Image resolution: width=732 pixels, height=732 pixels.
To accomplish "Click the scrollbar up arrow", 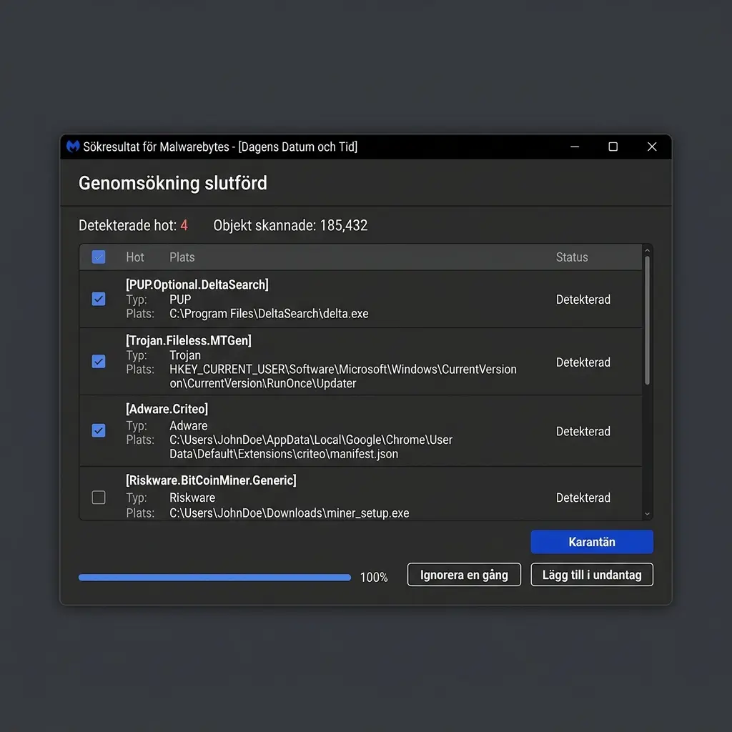I will [x=647, y=251].
